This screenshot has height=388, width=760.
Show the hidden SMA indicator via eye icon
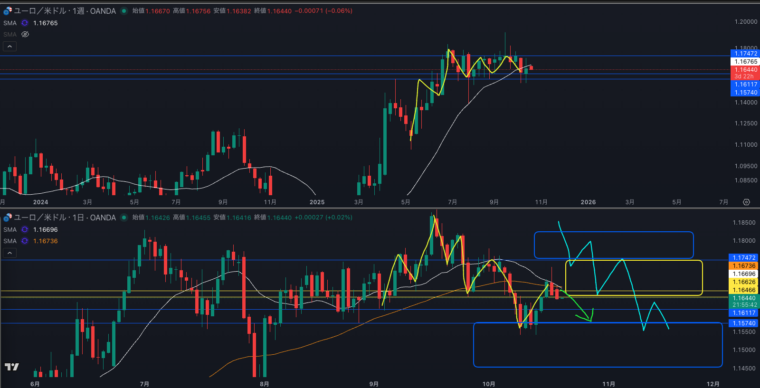(25, 34)
